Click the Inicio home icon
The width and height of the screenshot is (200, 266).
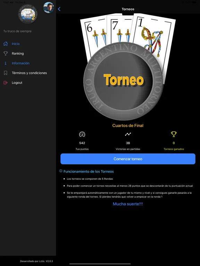[x=6, y=44]
